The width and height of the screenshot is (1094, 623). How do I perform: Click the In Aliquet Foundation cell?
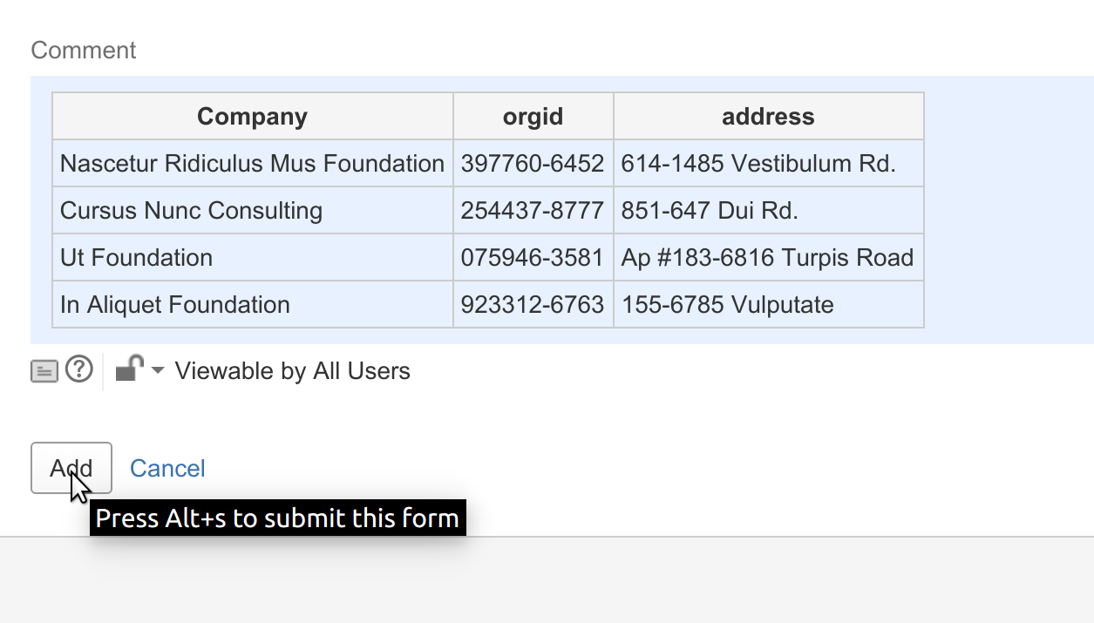pyautogui.click(x=253, y=305)
